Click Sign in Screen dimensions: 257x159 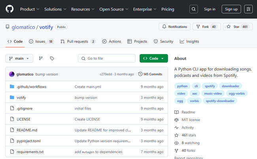[x=210, y=9]
